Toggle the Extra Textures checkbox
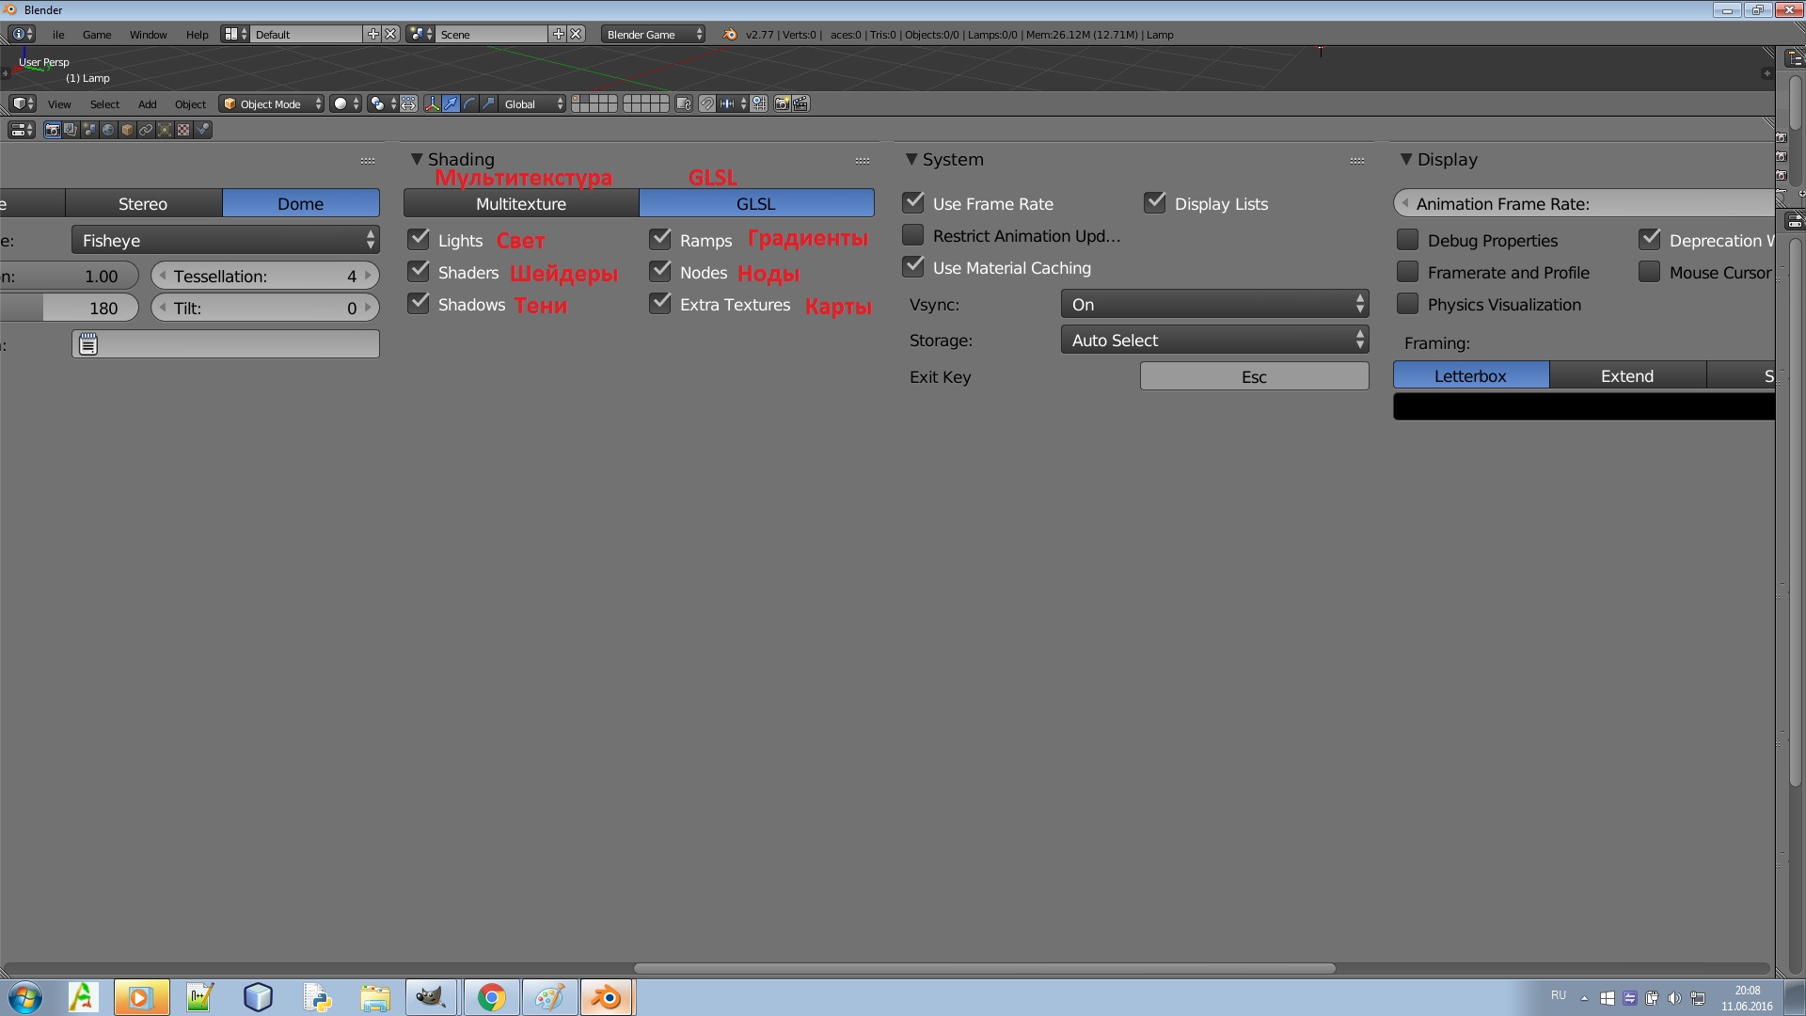 pyautogui.click(x=660, y=303)
